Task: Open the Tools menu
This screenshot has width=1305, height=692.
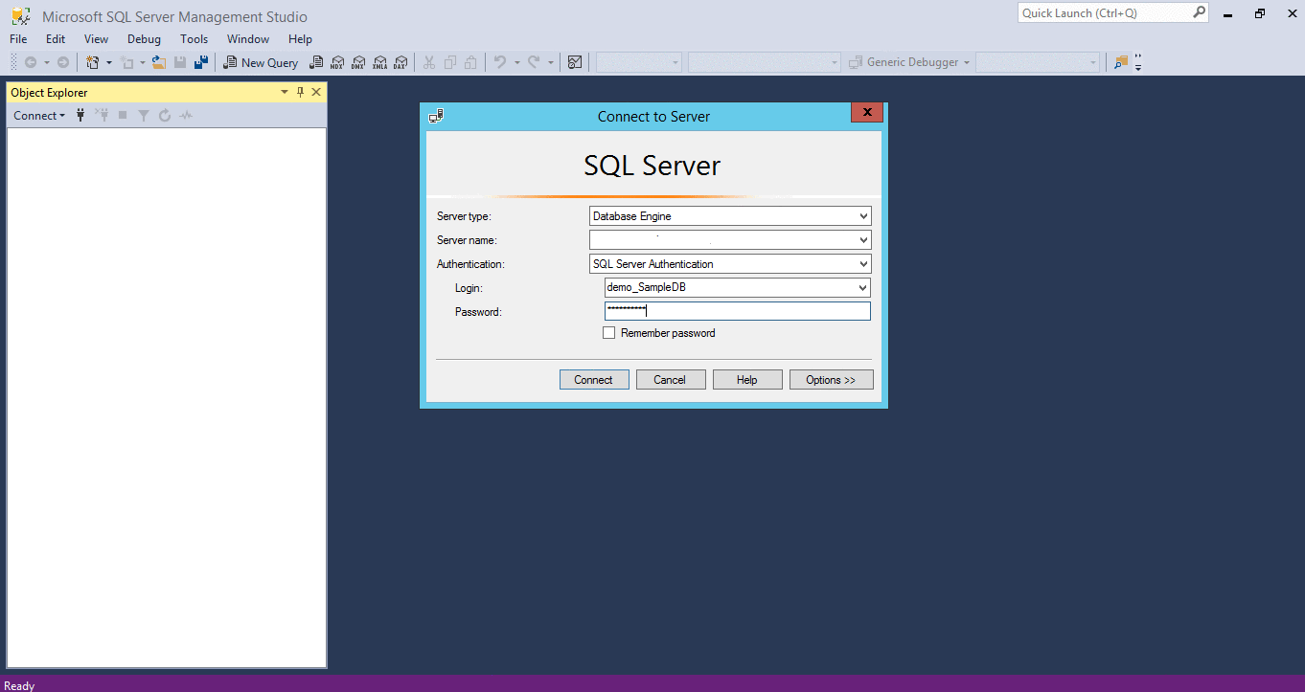Action: pyautogui.click(x=195, y=39)
